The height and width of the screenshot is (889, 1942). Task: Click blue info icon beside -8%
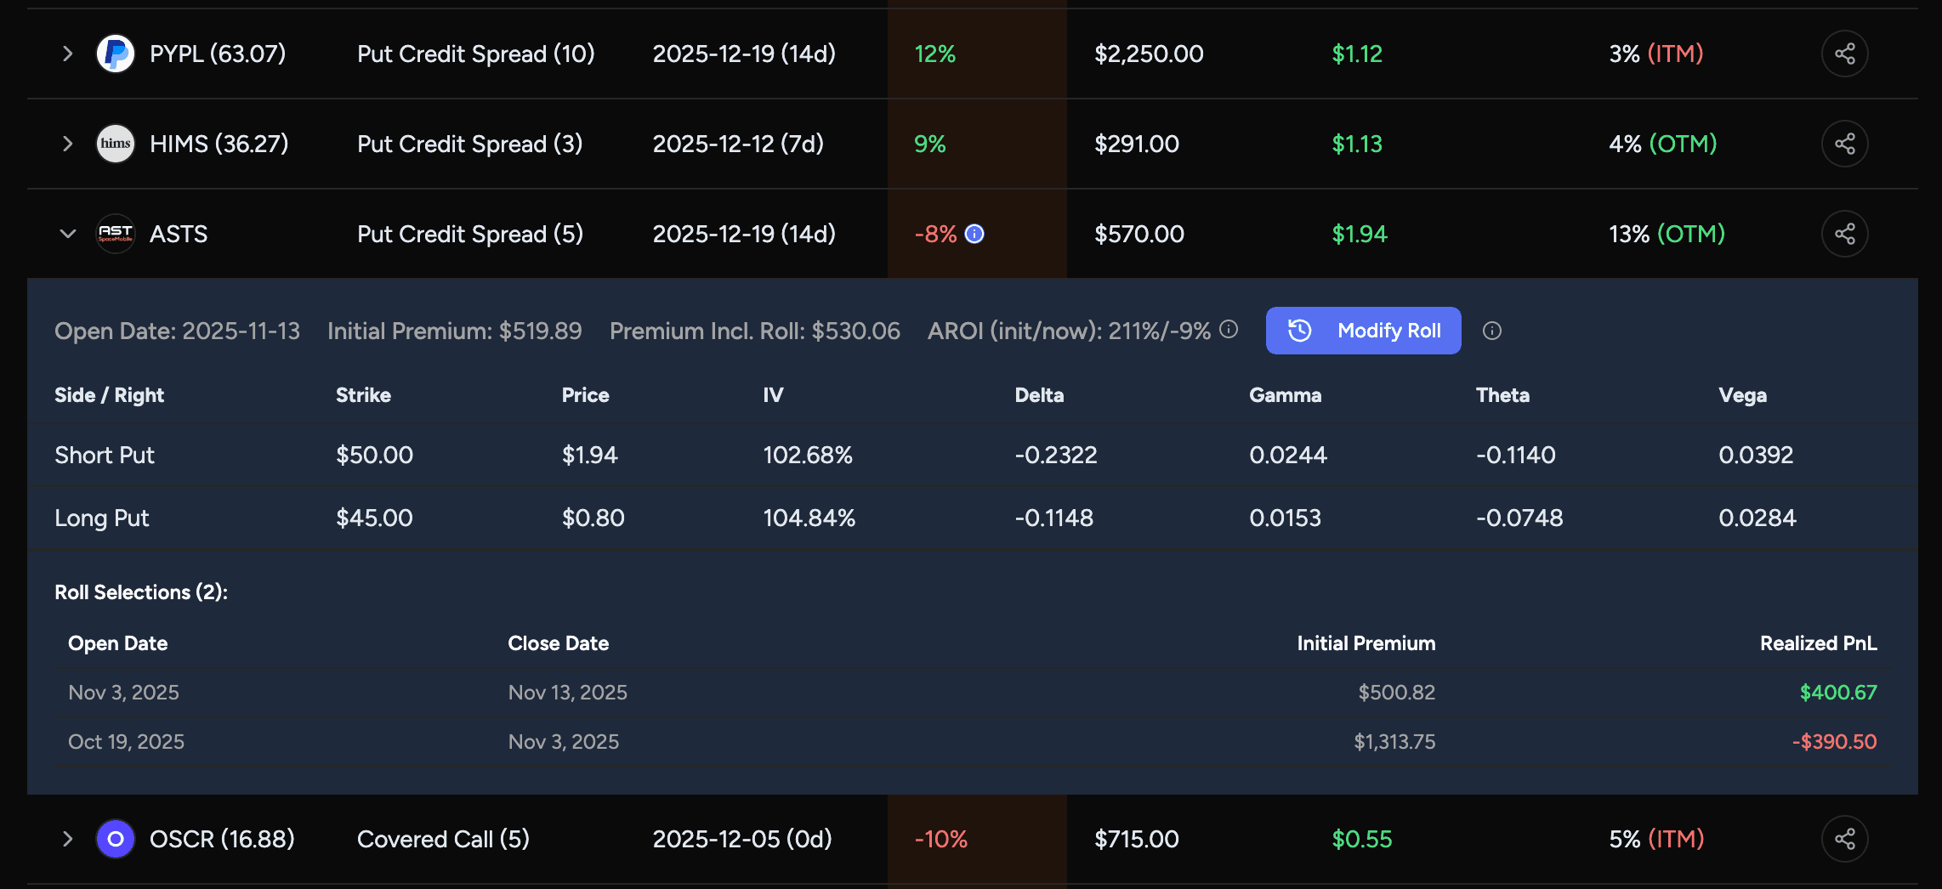(x=974, y=234)
